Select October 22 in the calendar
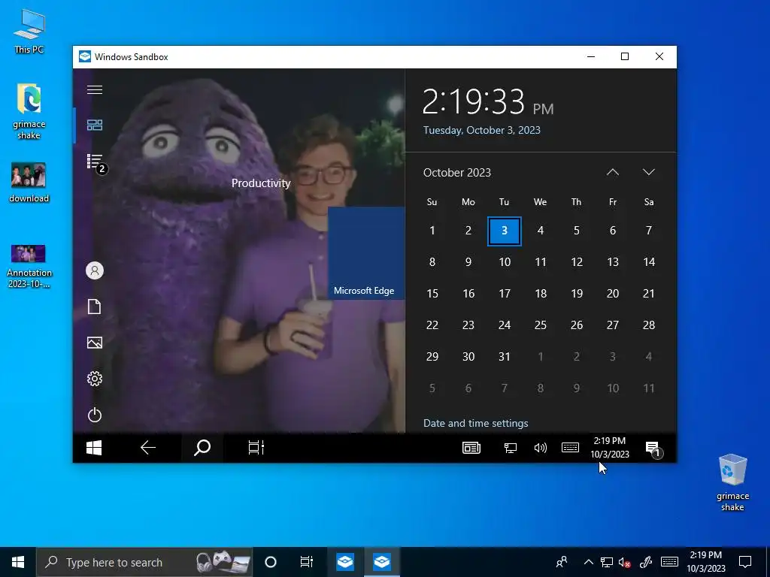770x577 pixels. (x=432, y=325)
